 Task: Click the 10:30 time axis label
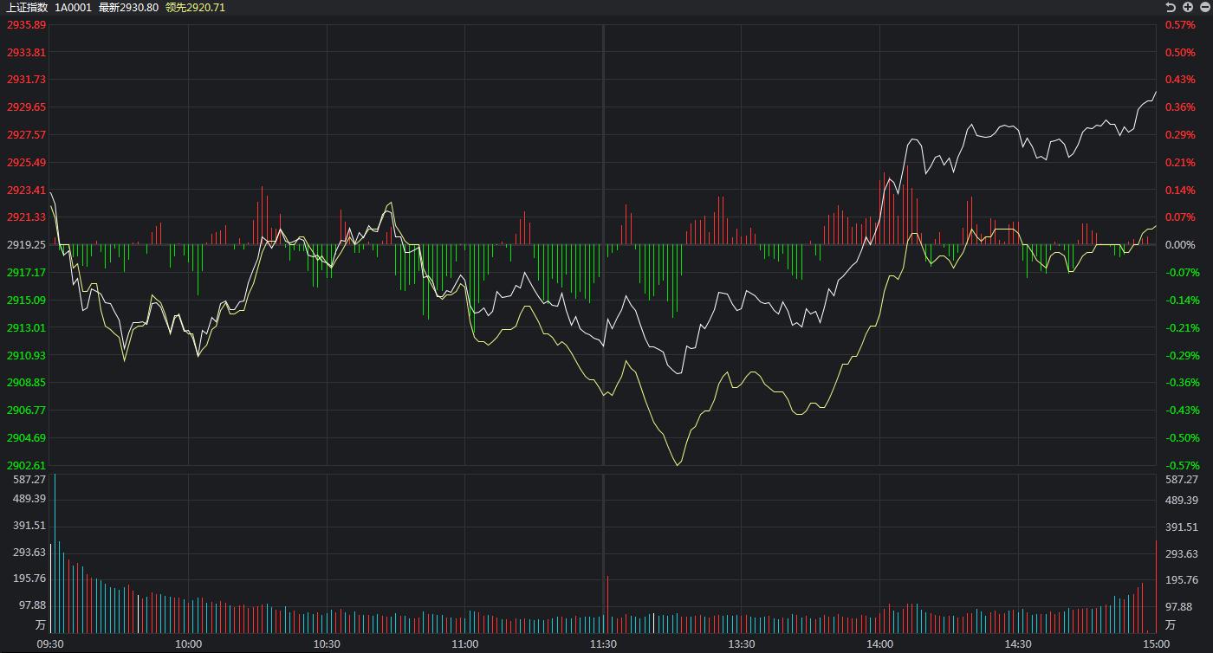tap(327, 643)
